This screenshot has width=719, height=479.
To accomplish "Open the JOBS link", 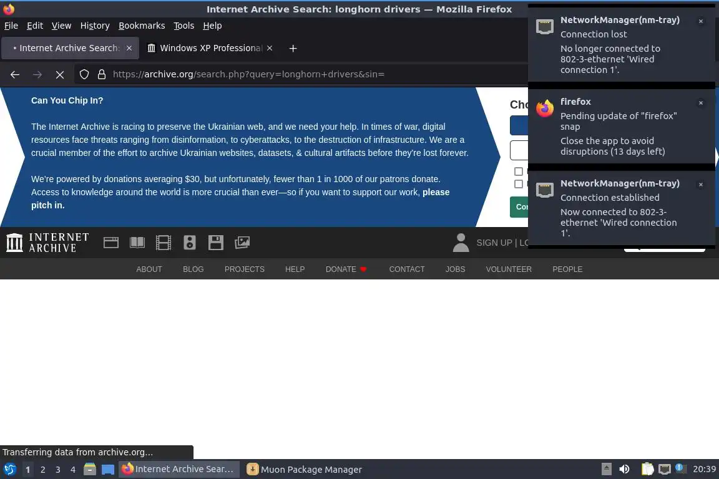I will (x=456, y=269).
